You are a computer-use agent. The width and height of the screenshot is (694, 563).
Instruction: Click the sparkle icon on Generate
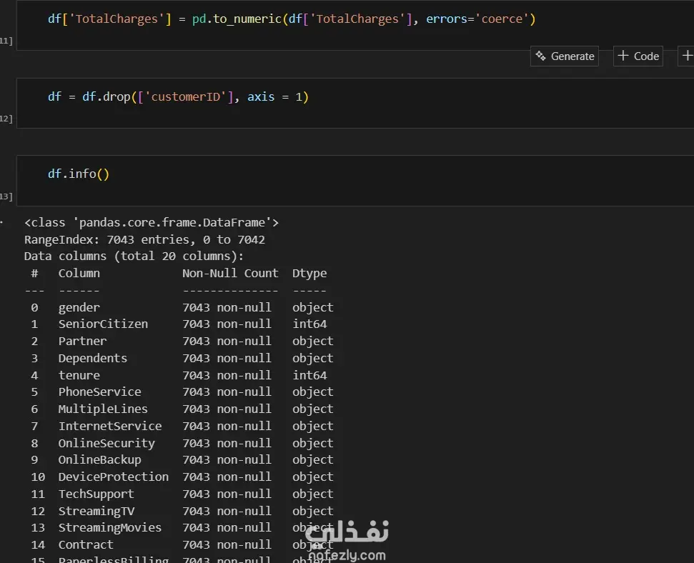click(x=541, y=56)
